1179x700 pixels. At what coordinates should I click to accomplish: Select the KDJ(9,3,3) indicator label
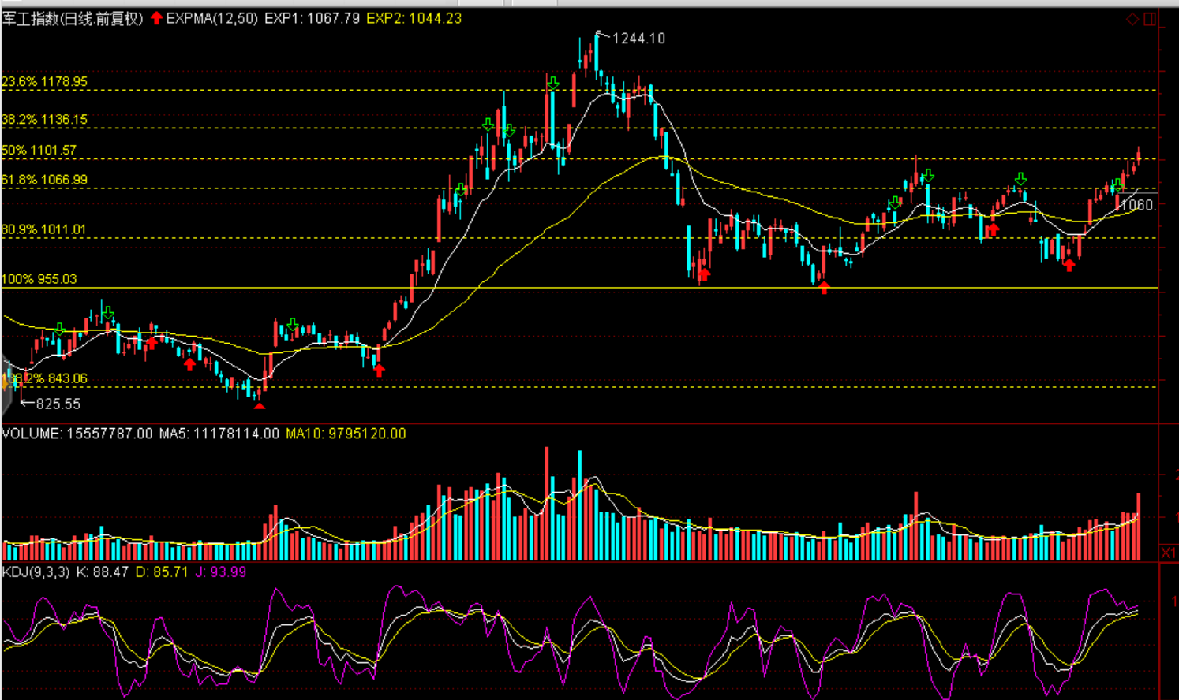36,572
